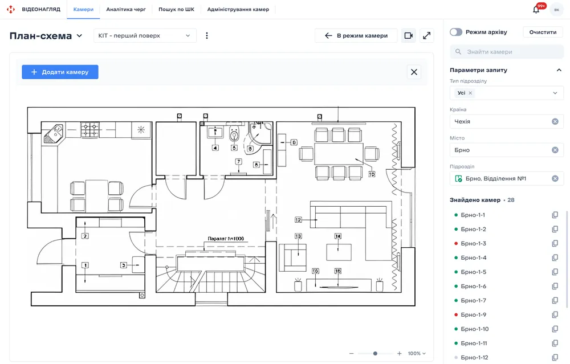Click the Відеонагляд logo icon

11,10
